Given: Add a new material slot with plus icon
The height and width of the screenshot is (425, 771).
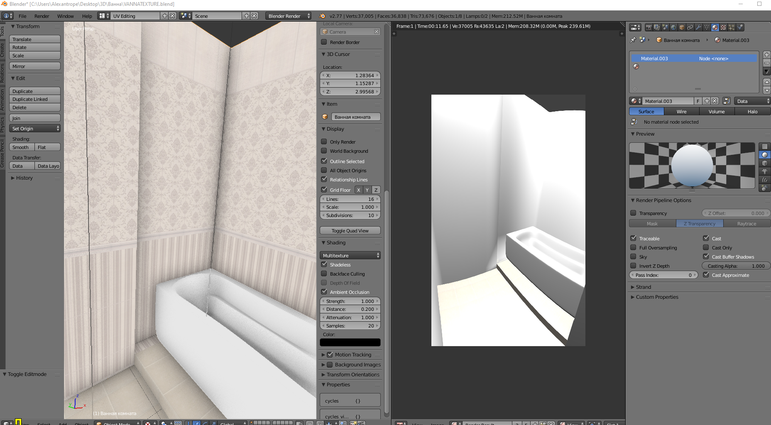Looking at the screenshot, I should [767, 55].
